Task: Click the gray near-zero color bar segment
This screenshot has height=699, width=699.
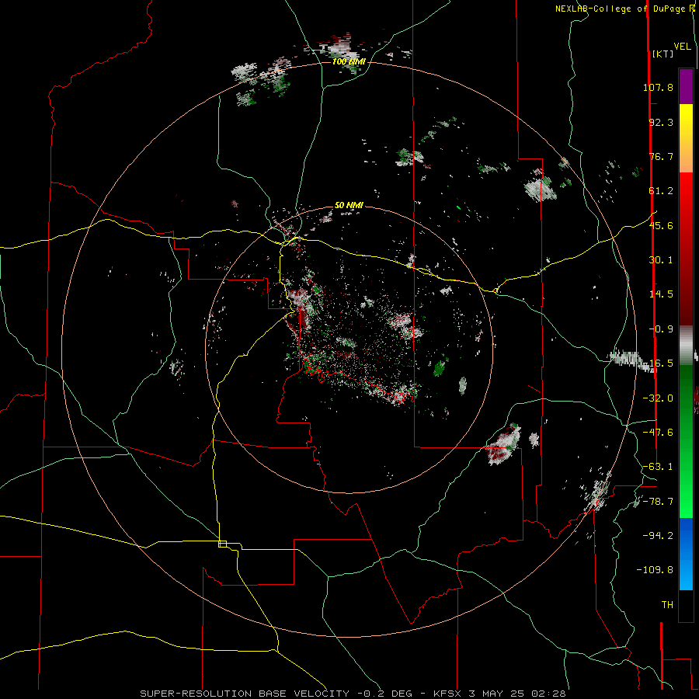Action: click(x=686, y=346)
